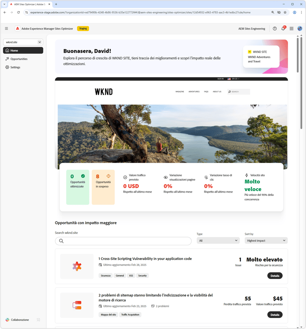
Task: Open the 8 Opportunità in sospeso card
Action: (x=103, y=187)
